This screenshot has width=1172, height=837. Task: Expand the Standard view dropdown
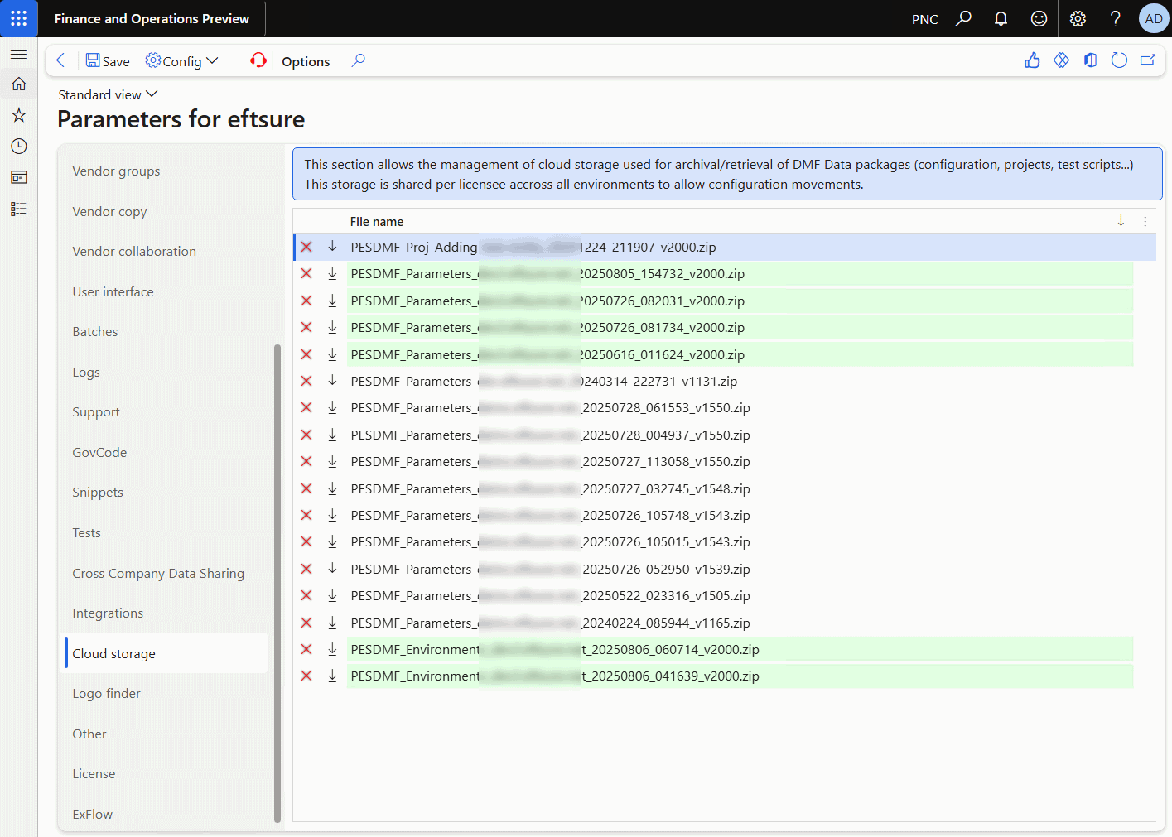point(108,94)
